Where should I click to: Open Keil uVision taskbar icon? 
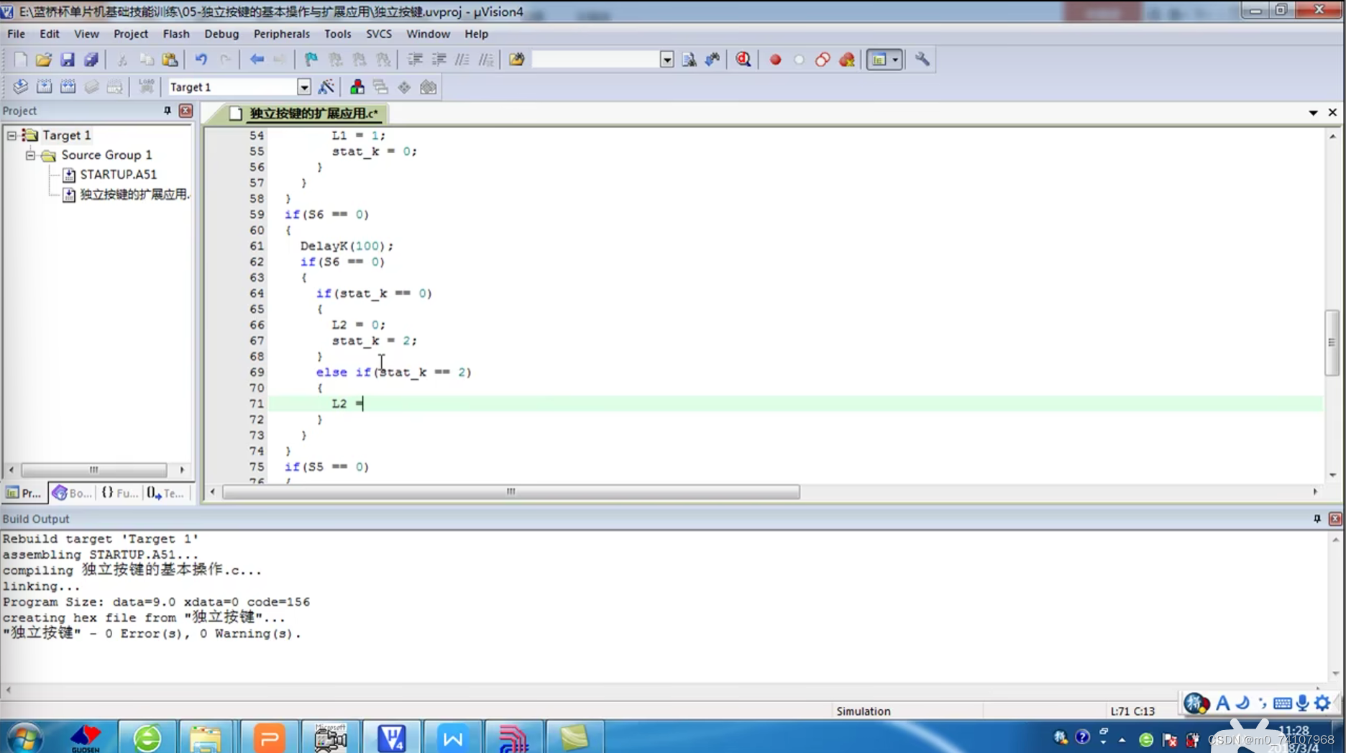coord(392,738)
